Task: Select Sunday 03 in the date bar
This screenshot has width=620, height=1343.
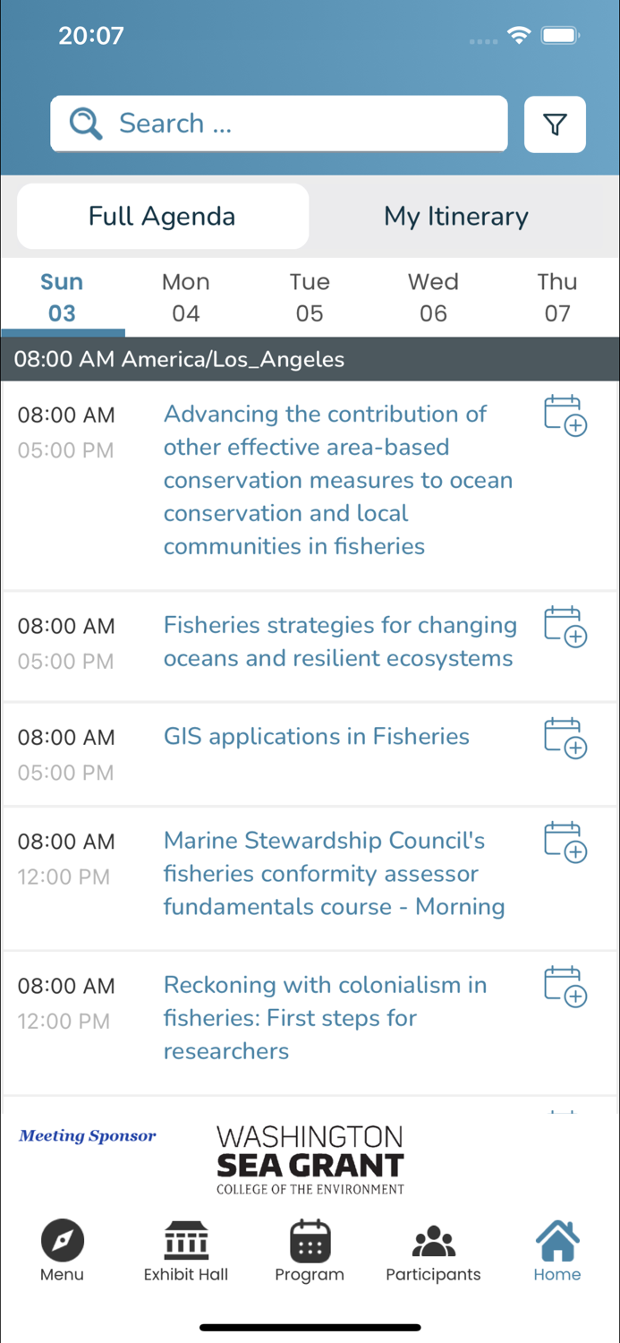Action: pyautogui.click(x=62, y=297)
